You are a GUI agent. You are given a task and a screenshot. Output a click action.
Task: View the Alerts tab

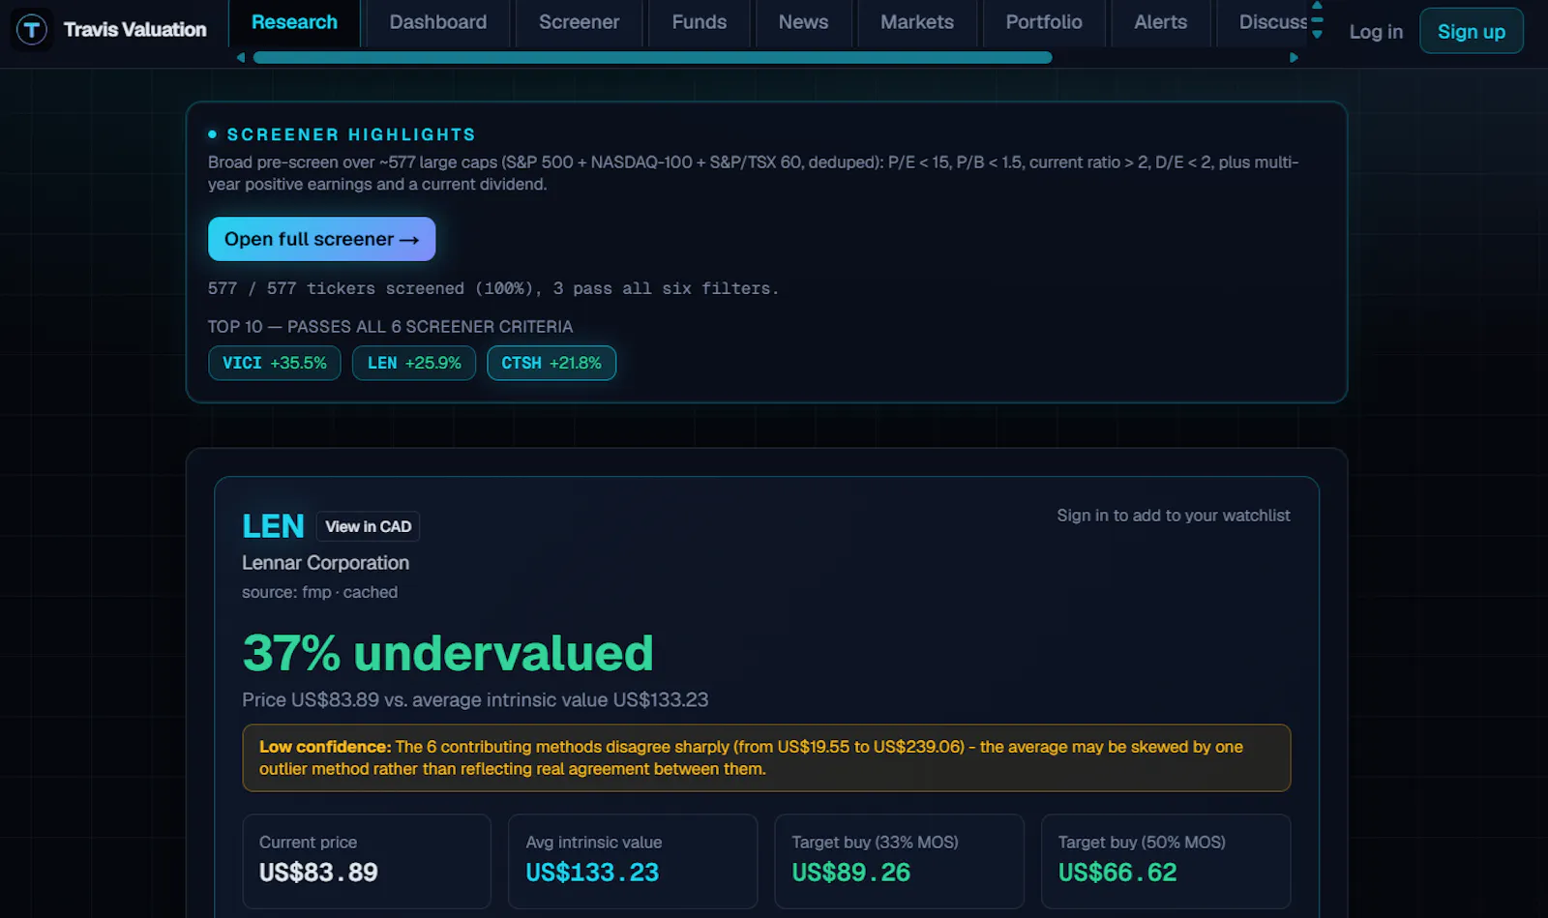[1160, 22]
